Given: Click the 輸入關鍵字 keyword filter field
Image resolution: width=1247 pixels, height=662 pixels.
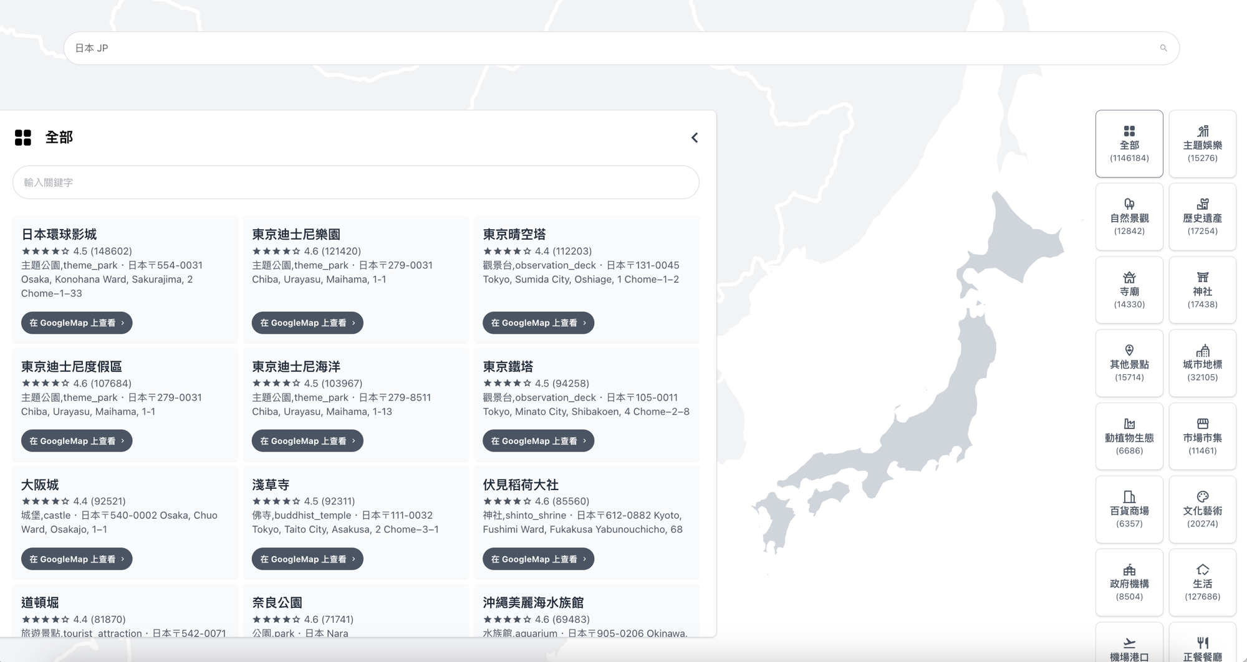Looking at the screenshot, I should click(x=355, y=182).
